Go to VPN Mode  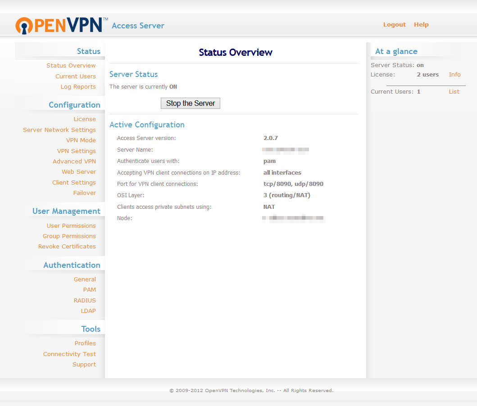pos(81,140)
